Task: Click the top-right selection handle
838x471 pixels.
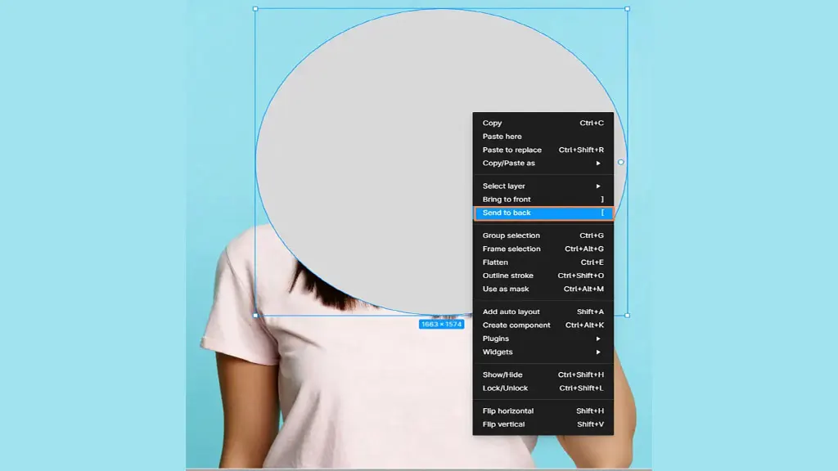Action: pos(628,9)
